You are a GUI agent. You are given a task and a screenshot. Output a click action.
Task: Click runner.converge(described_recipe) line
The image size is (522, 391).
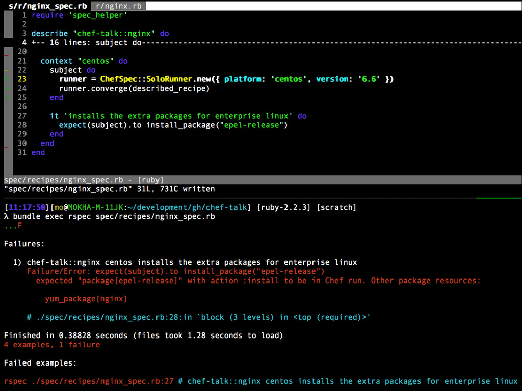tap(134, 88)
